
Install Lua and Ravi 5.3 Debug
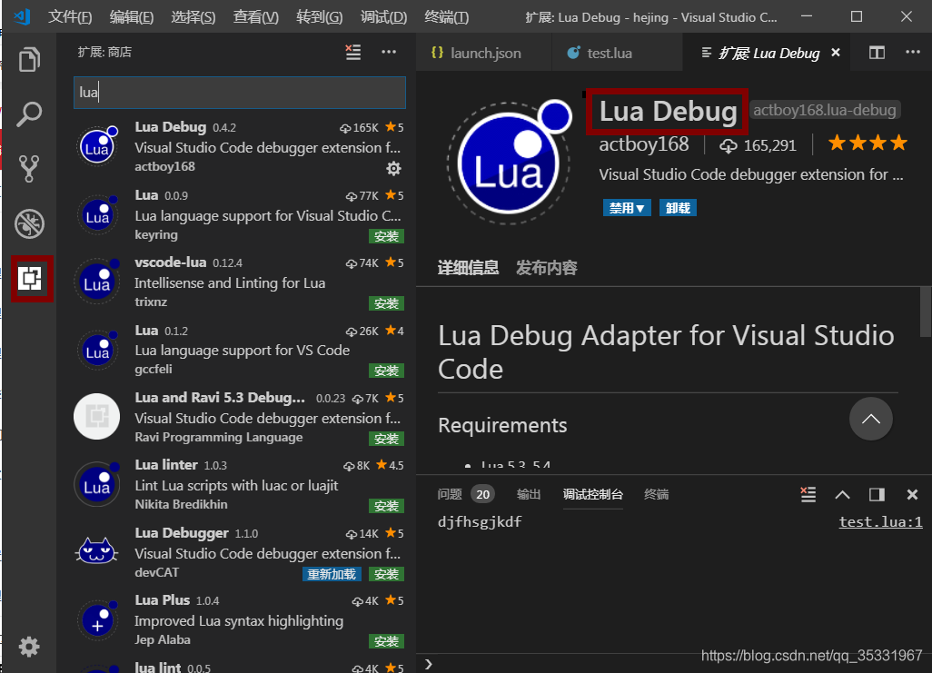pos(386,439)
